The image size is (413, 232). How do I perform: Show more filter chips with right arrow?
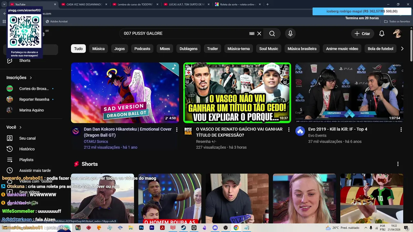tap(402, 49)
